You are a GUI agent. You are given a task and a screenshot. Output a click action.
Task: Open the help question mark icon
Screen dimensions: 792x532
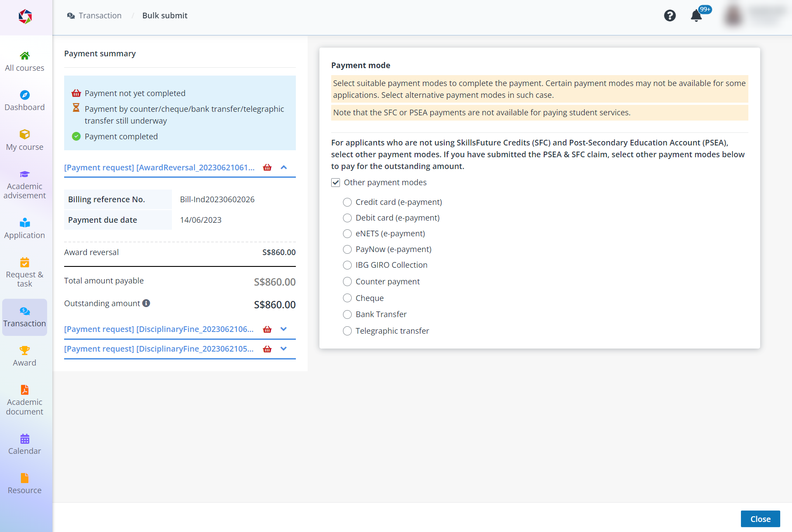coord(669,16)
